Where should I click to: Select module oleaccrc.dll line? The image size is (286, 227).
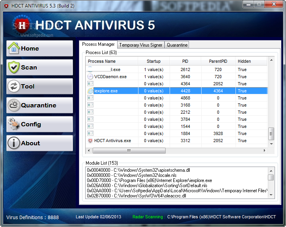click(x=136, y=195)
